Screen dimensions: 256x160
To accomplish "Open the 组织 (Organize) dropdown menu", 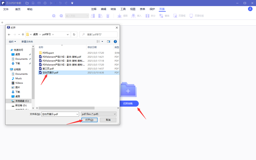I will pyautogui.click(x=12, y=42).
